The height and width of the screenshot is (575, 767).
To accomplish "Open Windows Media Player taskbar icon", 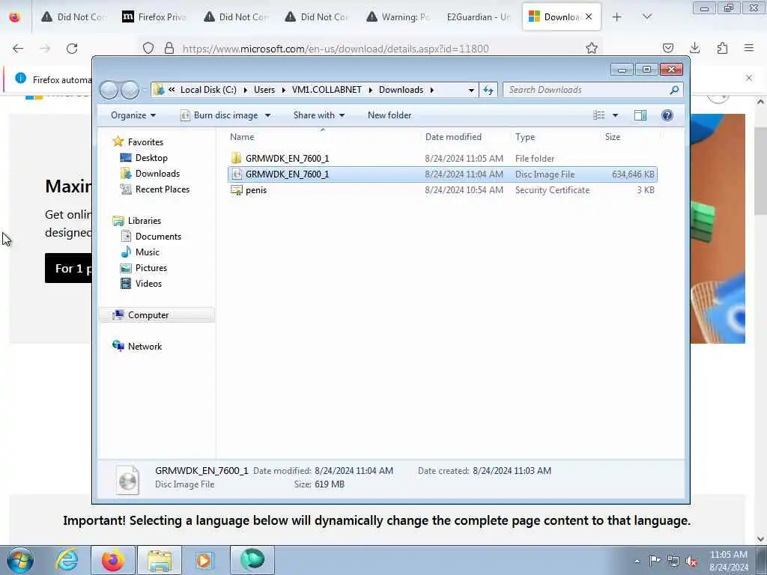I will tap(204, 560).
